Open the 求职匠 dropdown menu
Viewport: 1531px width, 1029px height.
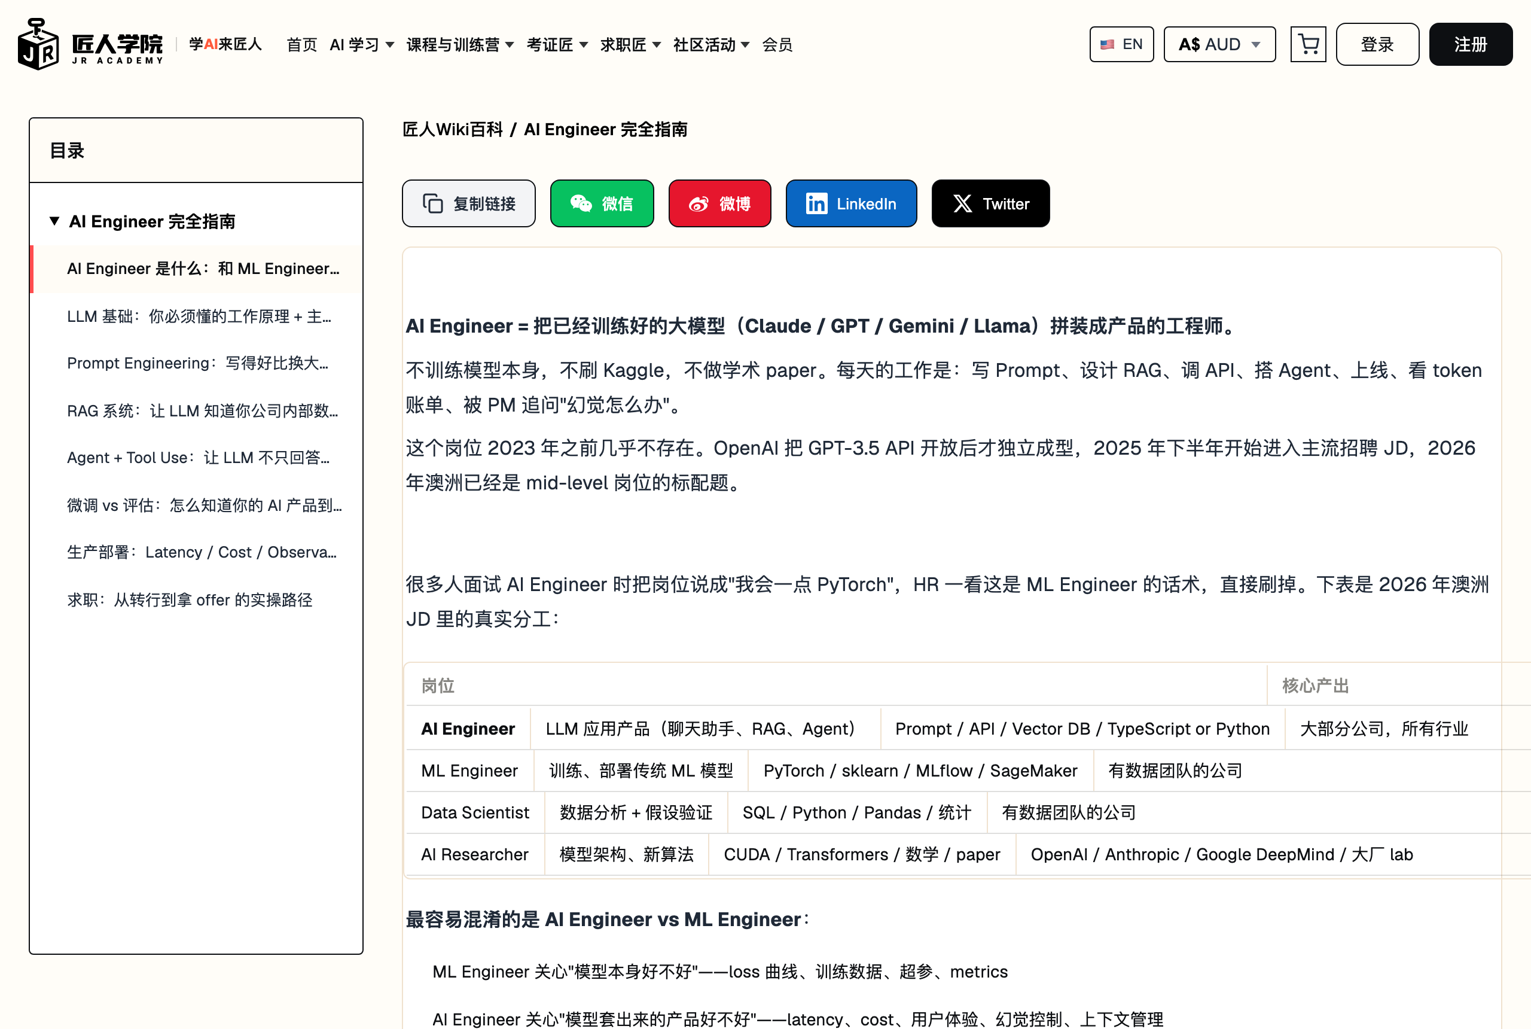point(630,45)
